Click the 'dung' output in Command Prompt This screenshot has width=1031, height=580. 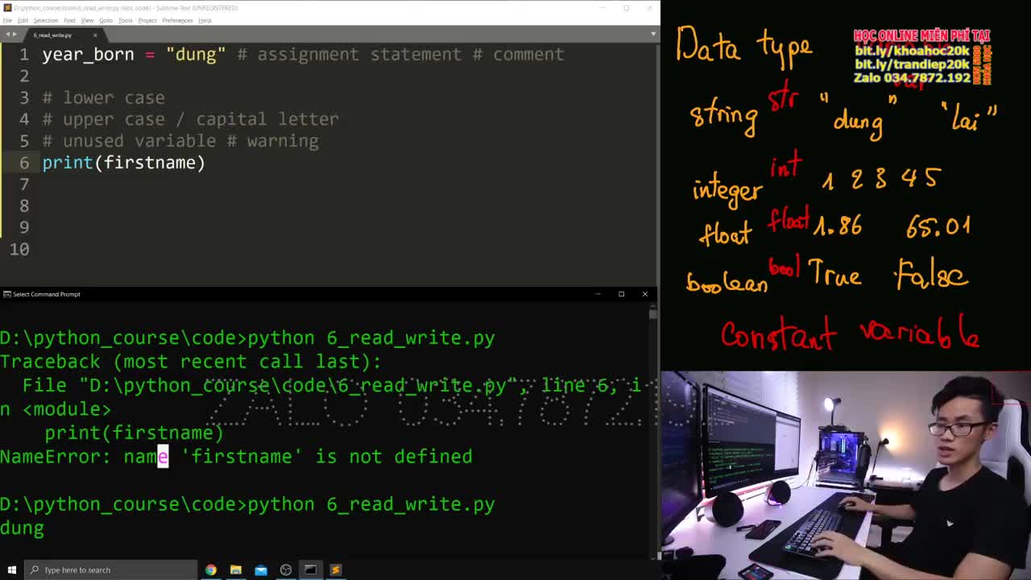pos(23,528)
